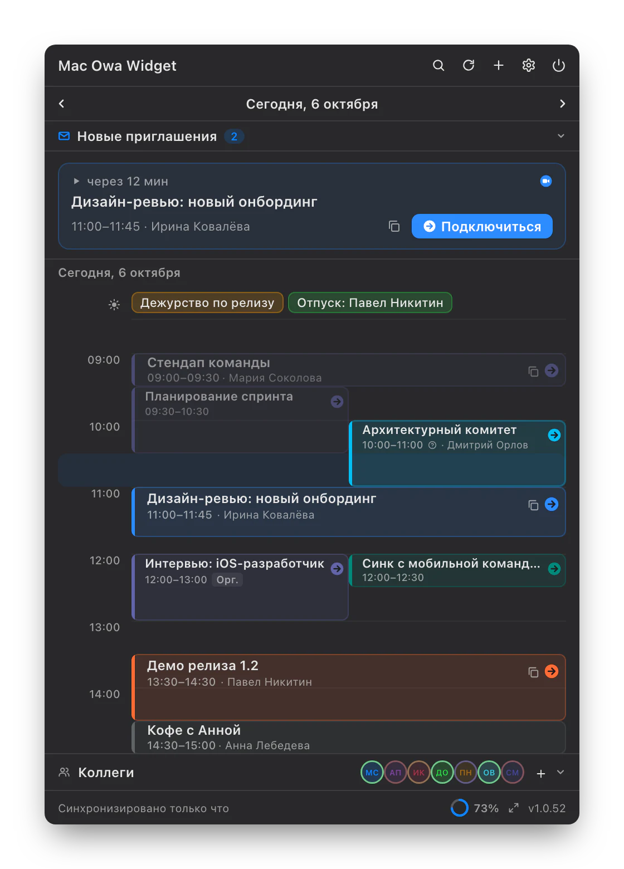This screenshot has height=869, width=624.
Task: Click the Орг. organizer badge
Action: (227, 580)
